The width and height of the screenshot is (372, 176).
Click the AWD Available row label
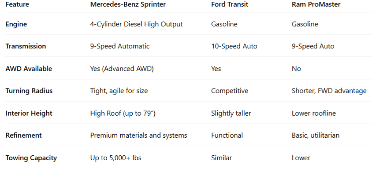point(29,69)
